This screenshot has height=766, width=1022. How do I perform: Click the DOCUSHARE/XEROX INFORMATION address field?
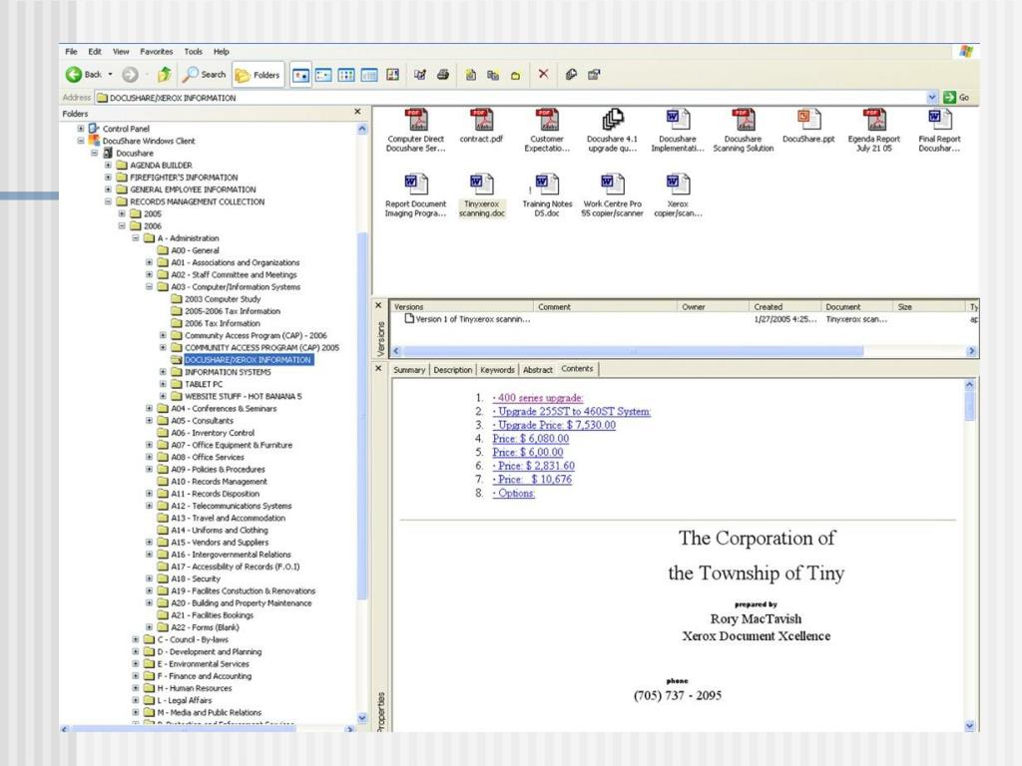pyautogui.click(x=511, y=98)
